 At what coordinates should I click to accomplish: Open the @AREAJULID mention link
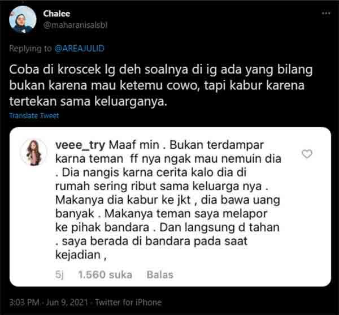pyautogui.click(x=79, y=48)
